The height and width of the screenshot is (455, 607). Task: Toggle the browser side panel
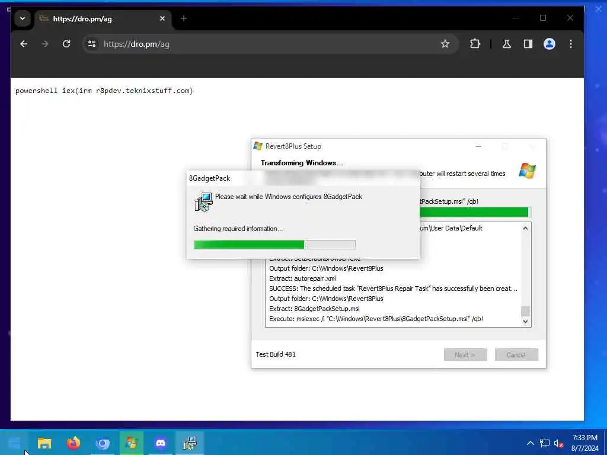pos(528,44)
